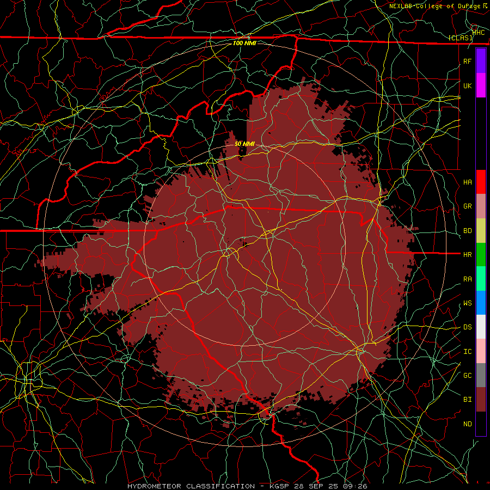Select the IC pink legend color block
The width and height of the screenshot is (490, 490).
pos(481,351)
